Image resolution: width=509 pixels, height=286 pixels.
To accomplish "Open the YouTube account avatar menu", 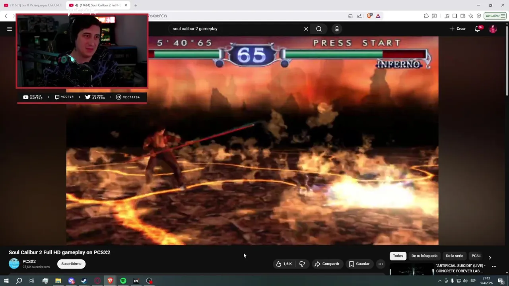I will (x=493, y=29).
